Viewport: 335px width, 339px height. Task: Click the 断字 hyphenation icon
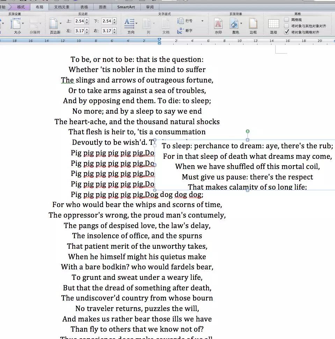pos(180,30)
